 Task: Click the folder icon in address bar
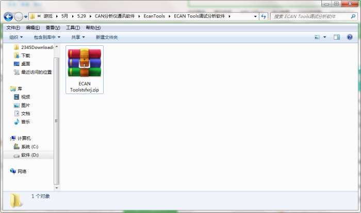pos(32,16)
